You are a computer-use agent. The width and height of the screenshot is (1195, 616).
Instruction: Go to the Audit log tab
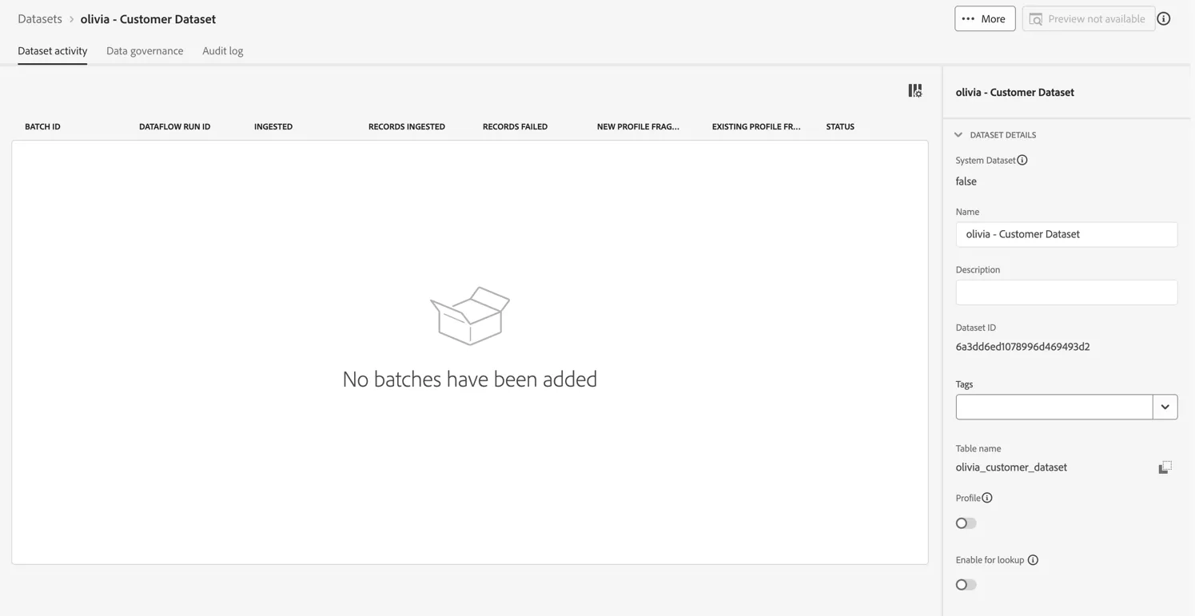tap(223, 50)
